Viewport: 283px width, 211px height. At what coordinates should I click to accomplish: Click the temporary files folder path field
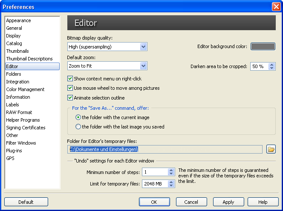(165, 149)
